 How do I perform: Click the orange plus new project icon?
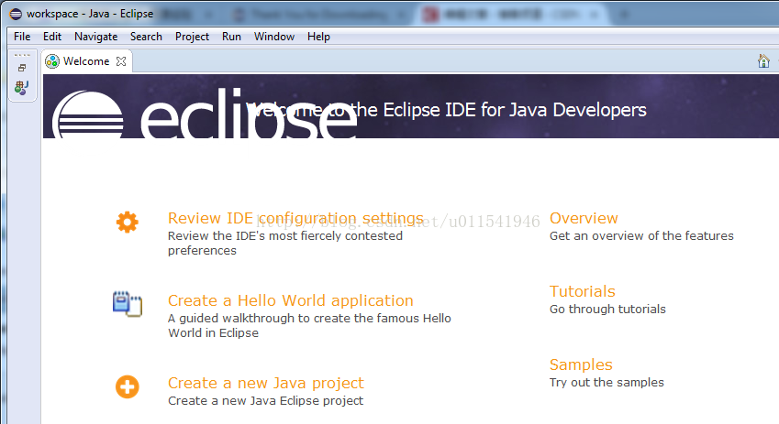[128, 386]
